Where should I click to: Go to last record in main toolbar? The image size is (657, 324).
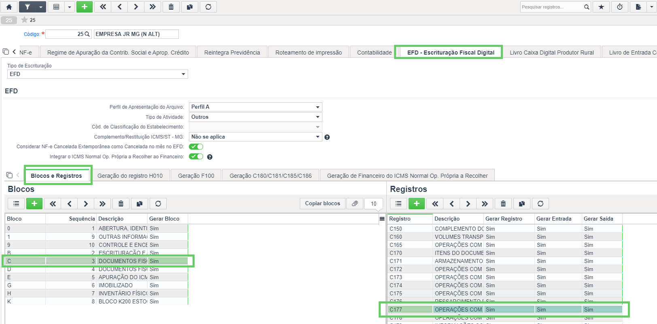(153, 7)
